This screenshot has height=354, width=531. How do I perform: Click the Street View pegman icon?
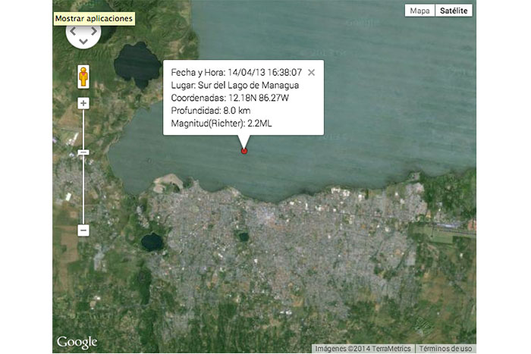83,77
